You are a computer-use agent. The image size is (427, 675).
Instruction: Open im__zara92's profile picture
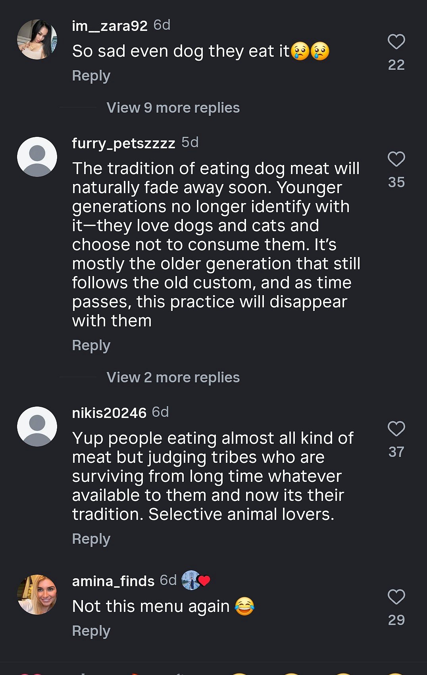(x=37, y=40)
